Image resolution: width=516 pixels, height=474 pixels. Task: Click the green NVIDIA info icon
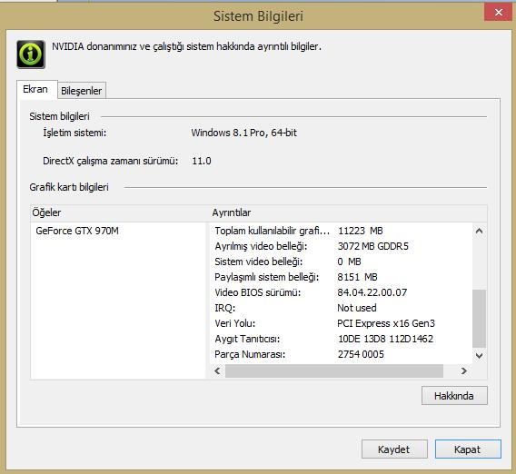(x=31, y=54)
